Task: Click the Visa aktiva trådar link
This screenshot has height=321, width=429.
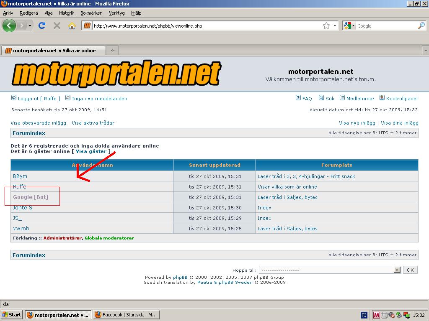Action: (93, 123)
